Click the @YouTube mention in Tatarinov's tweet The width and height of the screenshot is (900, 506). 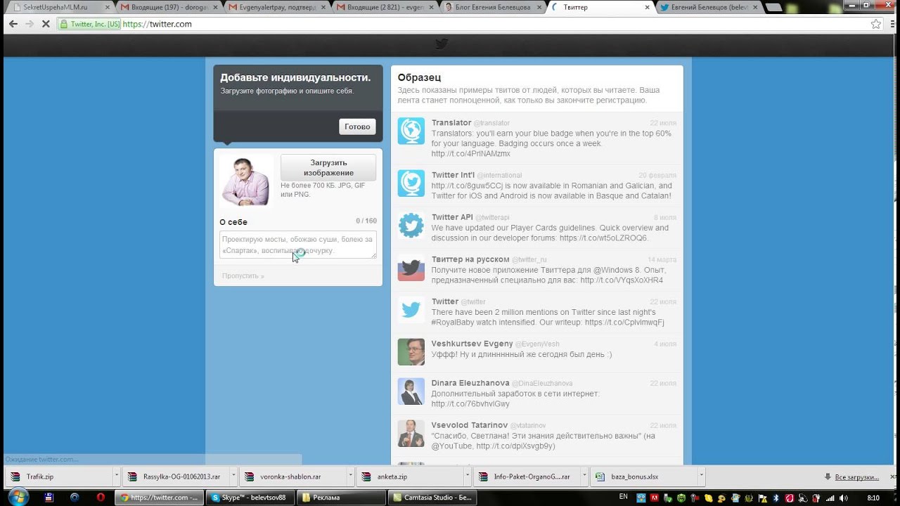tap(451, 446)
